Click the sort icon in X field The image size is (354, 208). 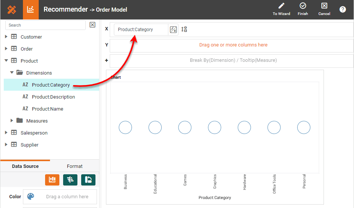184,30
